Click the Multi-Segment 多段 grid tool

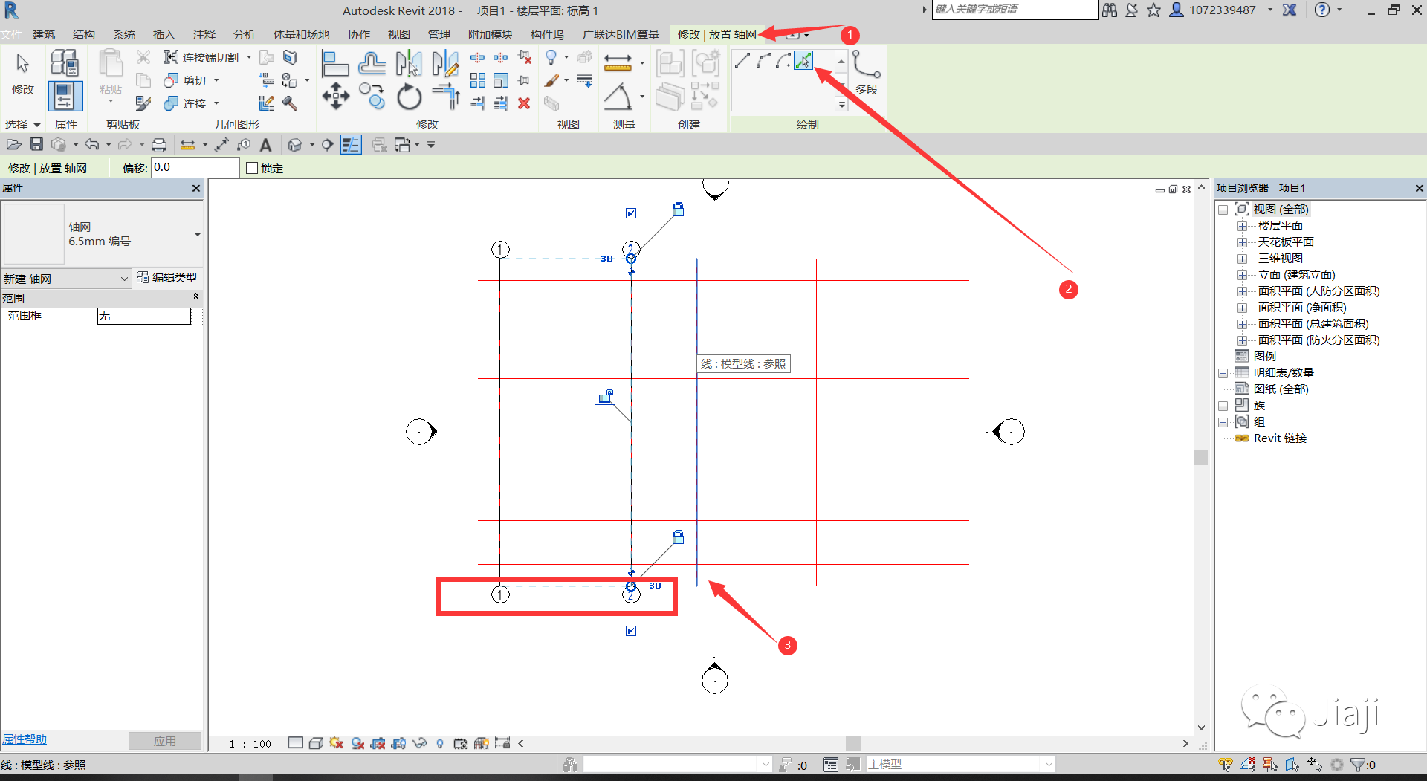(x=867, y=72)
